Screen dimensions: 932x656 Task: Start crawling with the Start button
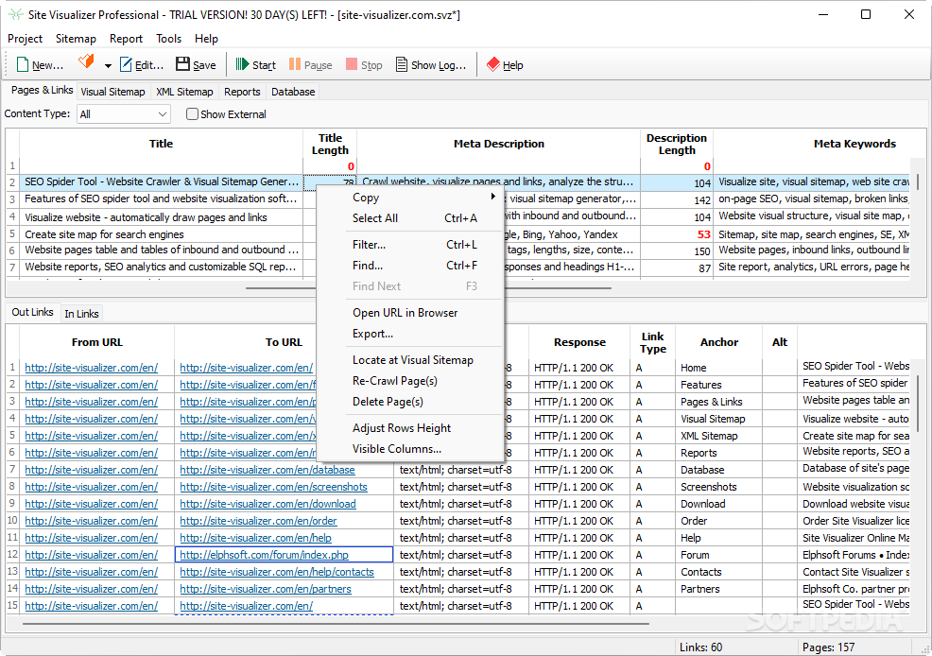[255, 65]
